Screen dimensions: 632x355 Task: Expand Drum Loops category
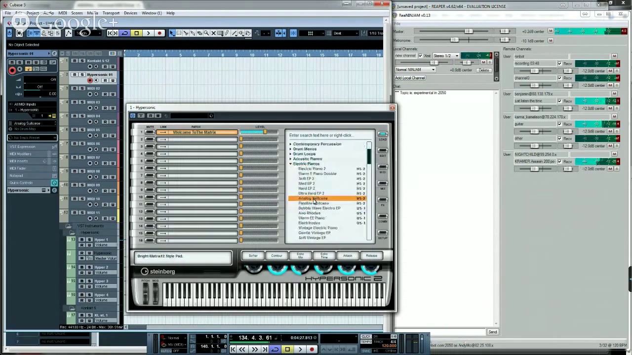pyautogui.click(x=290, y=154)
